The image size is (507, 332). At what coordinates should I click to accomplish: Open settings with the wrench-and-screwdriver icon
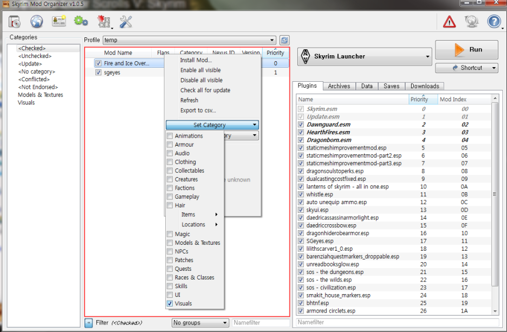click(126, 22)
